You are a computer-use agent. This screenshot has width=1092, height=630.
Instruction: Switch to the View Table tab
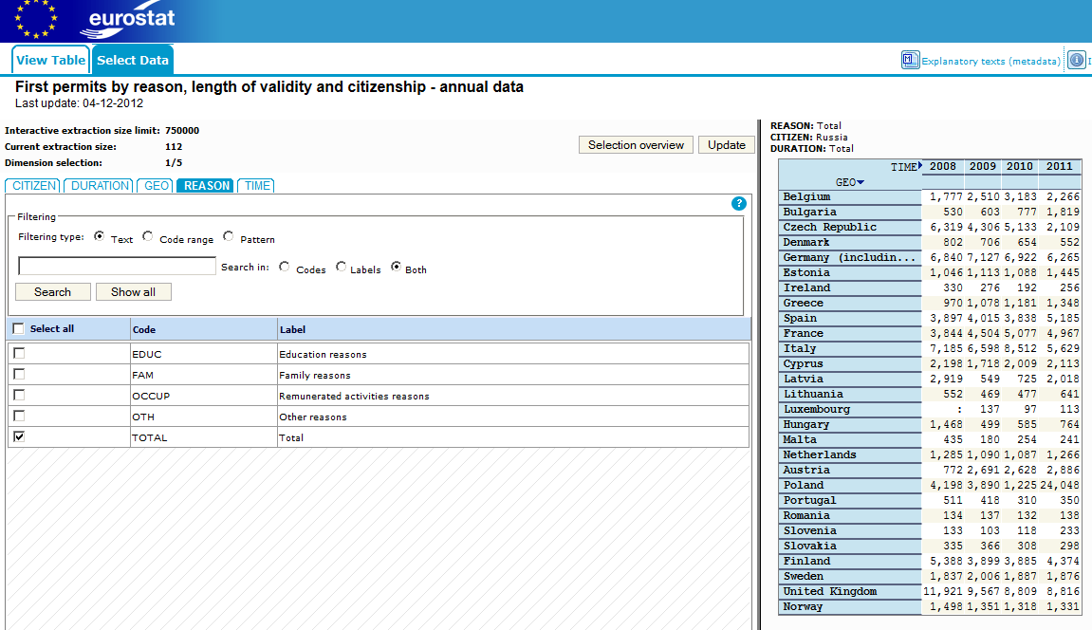pyautogui.click(x=51, y=60)
